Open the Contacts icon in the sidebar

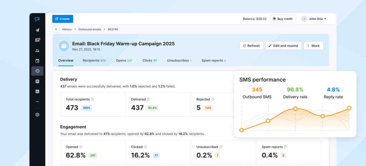pyautogui.click(x=37, y=50)
